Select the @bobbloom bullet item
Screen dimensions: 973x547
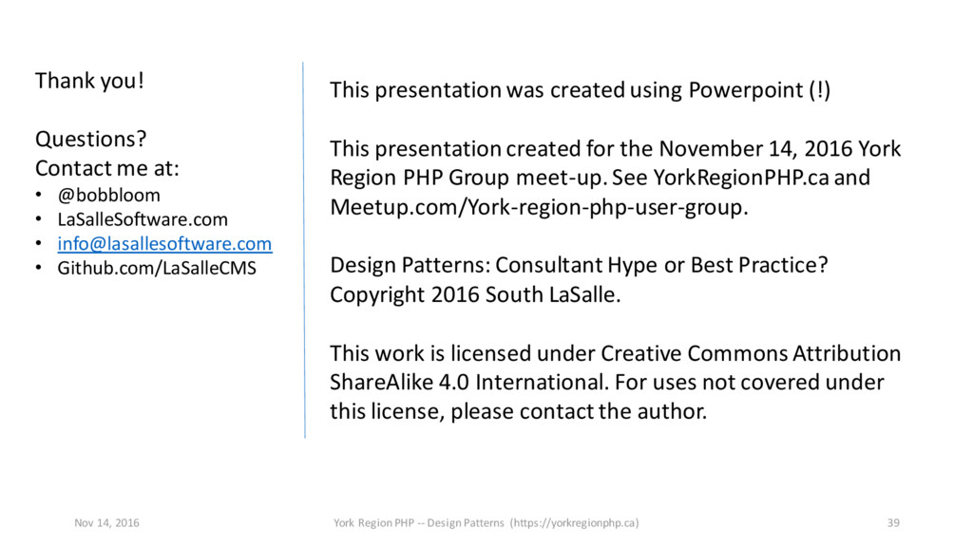click(x=108, y=196)
